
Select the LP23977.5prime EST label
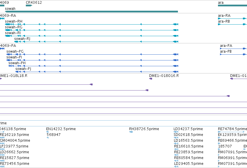click(x=14, y=146)
